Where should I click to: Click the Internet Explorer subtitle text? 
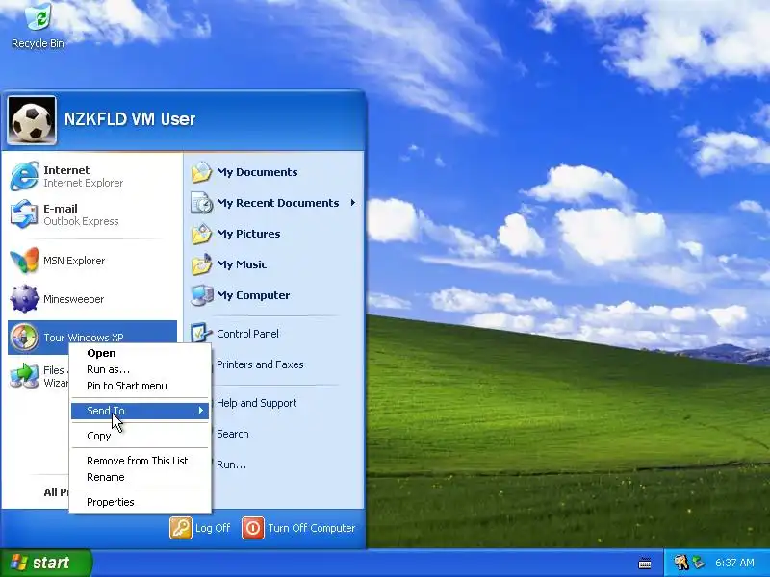point(84,183)
